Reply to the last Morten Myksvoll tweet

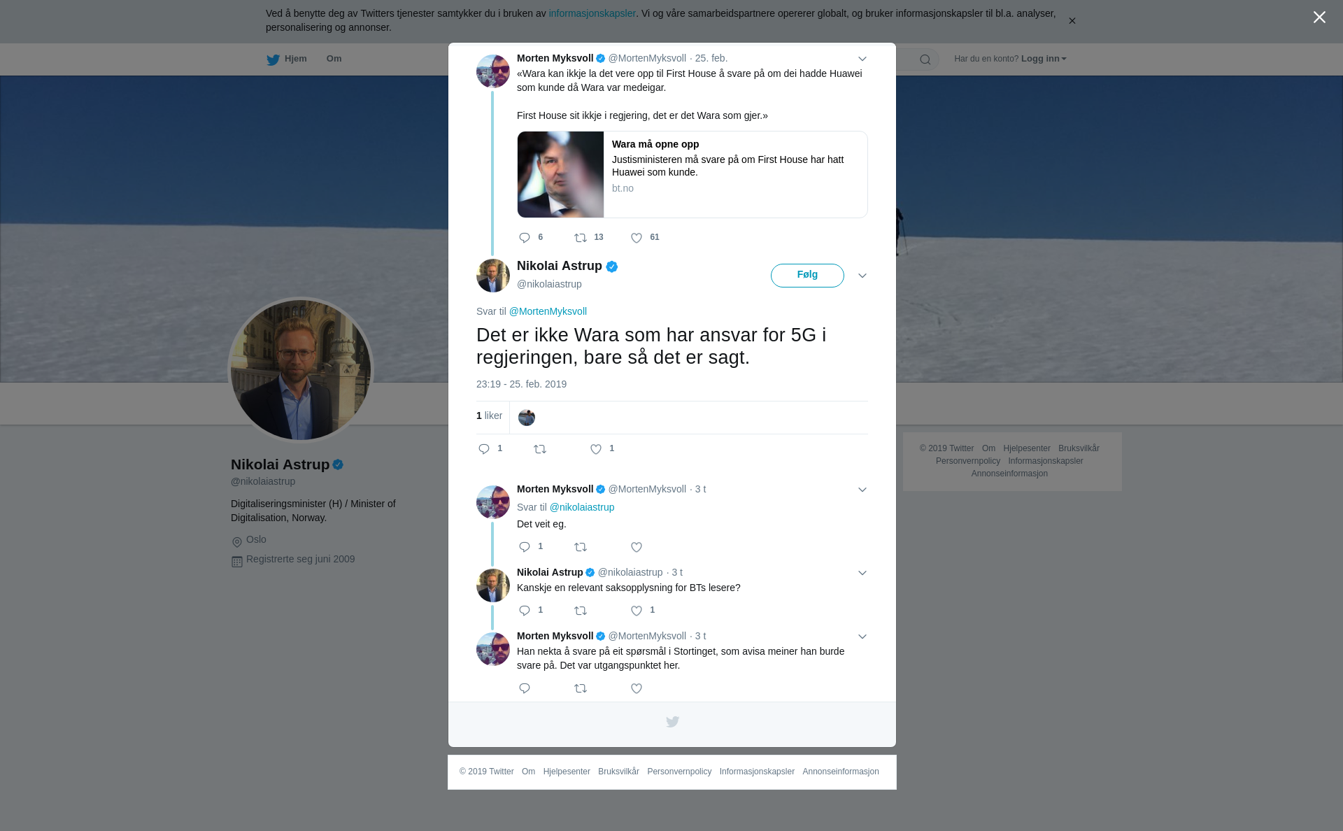[525, 688]
